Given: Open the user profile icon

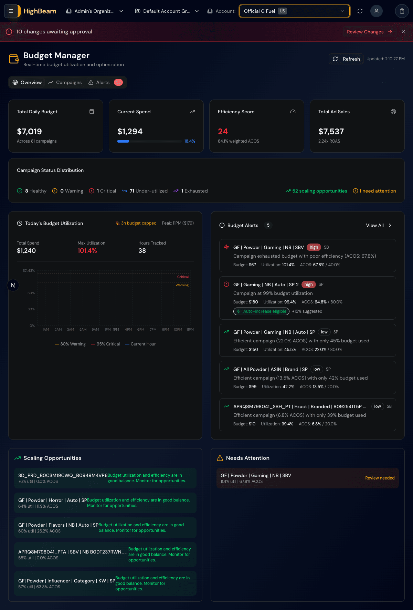Looking at the screenshot, I should coord(377,11).
